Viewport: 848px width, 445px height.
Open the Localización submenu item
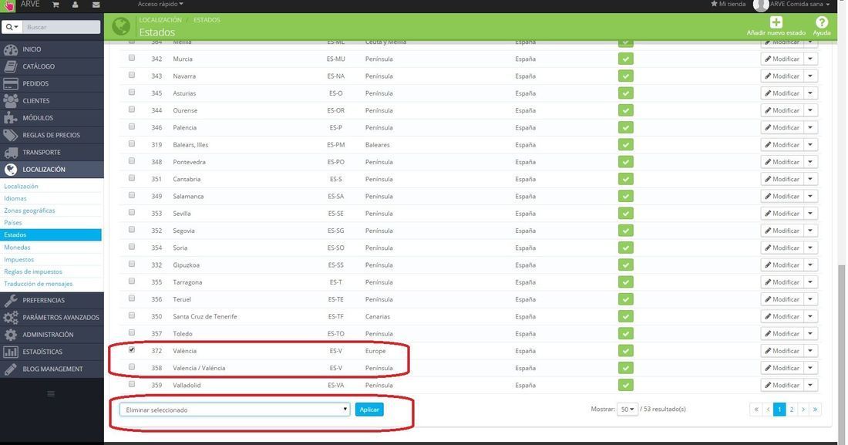pos(21,186)
